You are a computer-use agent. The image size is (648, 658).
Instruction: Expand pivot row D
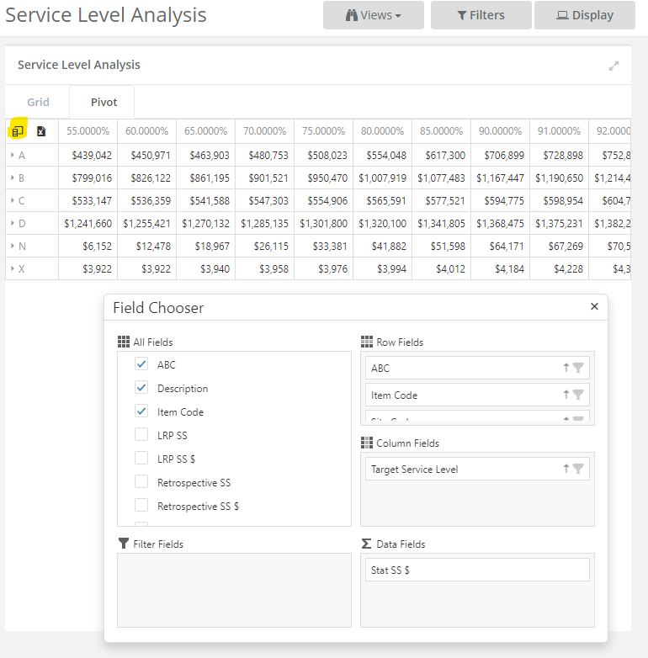coord(12,223)
